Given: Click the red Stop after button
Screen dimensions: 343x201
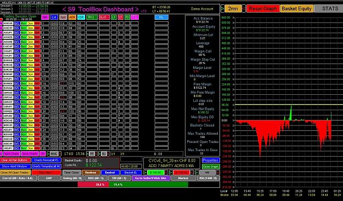Looking at the screenshot, I should [47, 173].
